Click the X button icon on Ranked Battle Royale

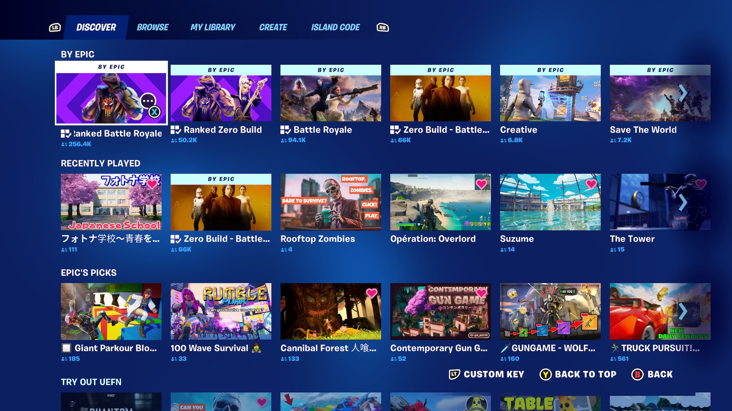click(154, 112)
